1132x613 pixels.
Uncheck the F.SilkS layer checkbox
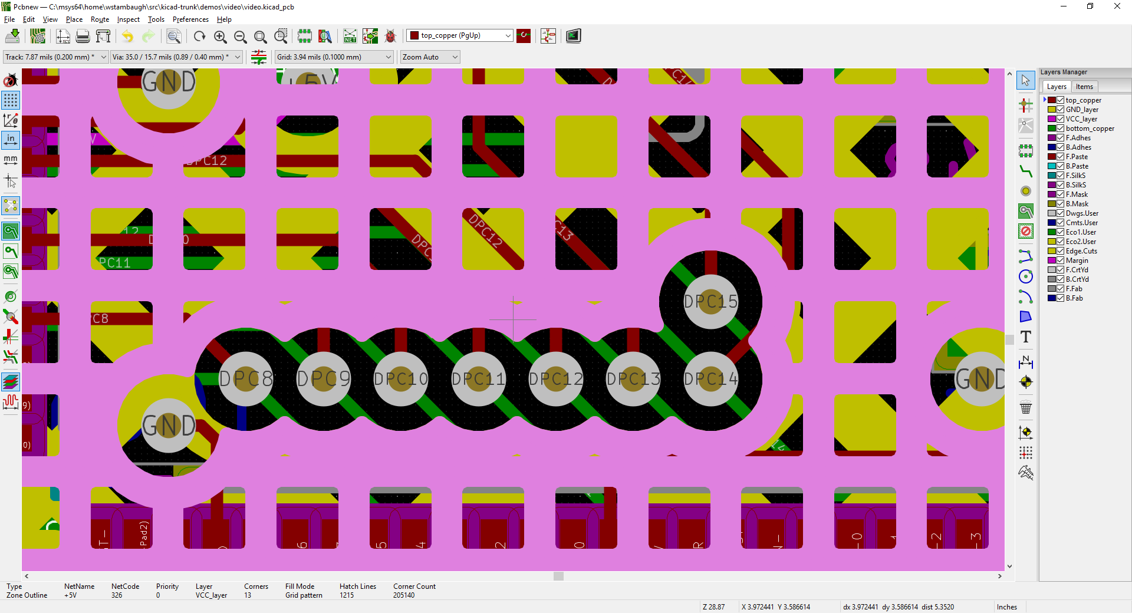click(1061, 176)
